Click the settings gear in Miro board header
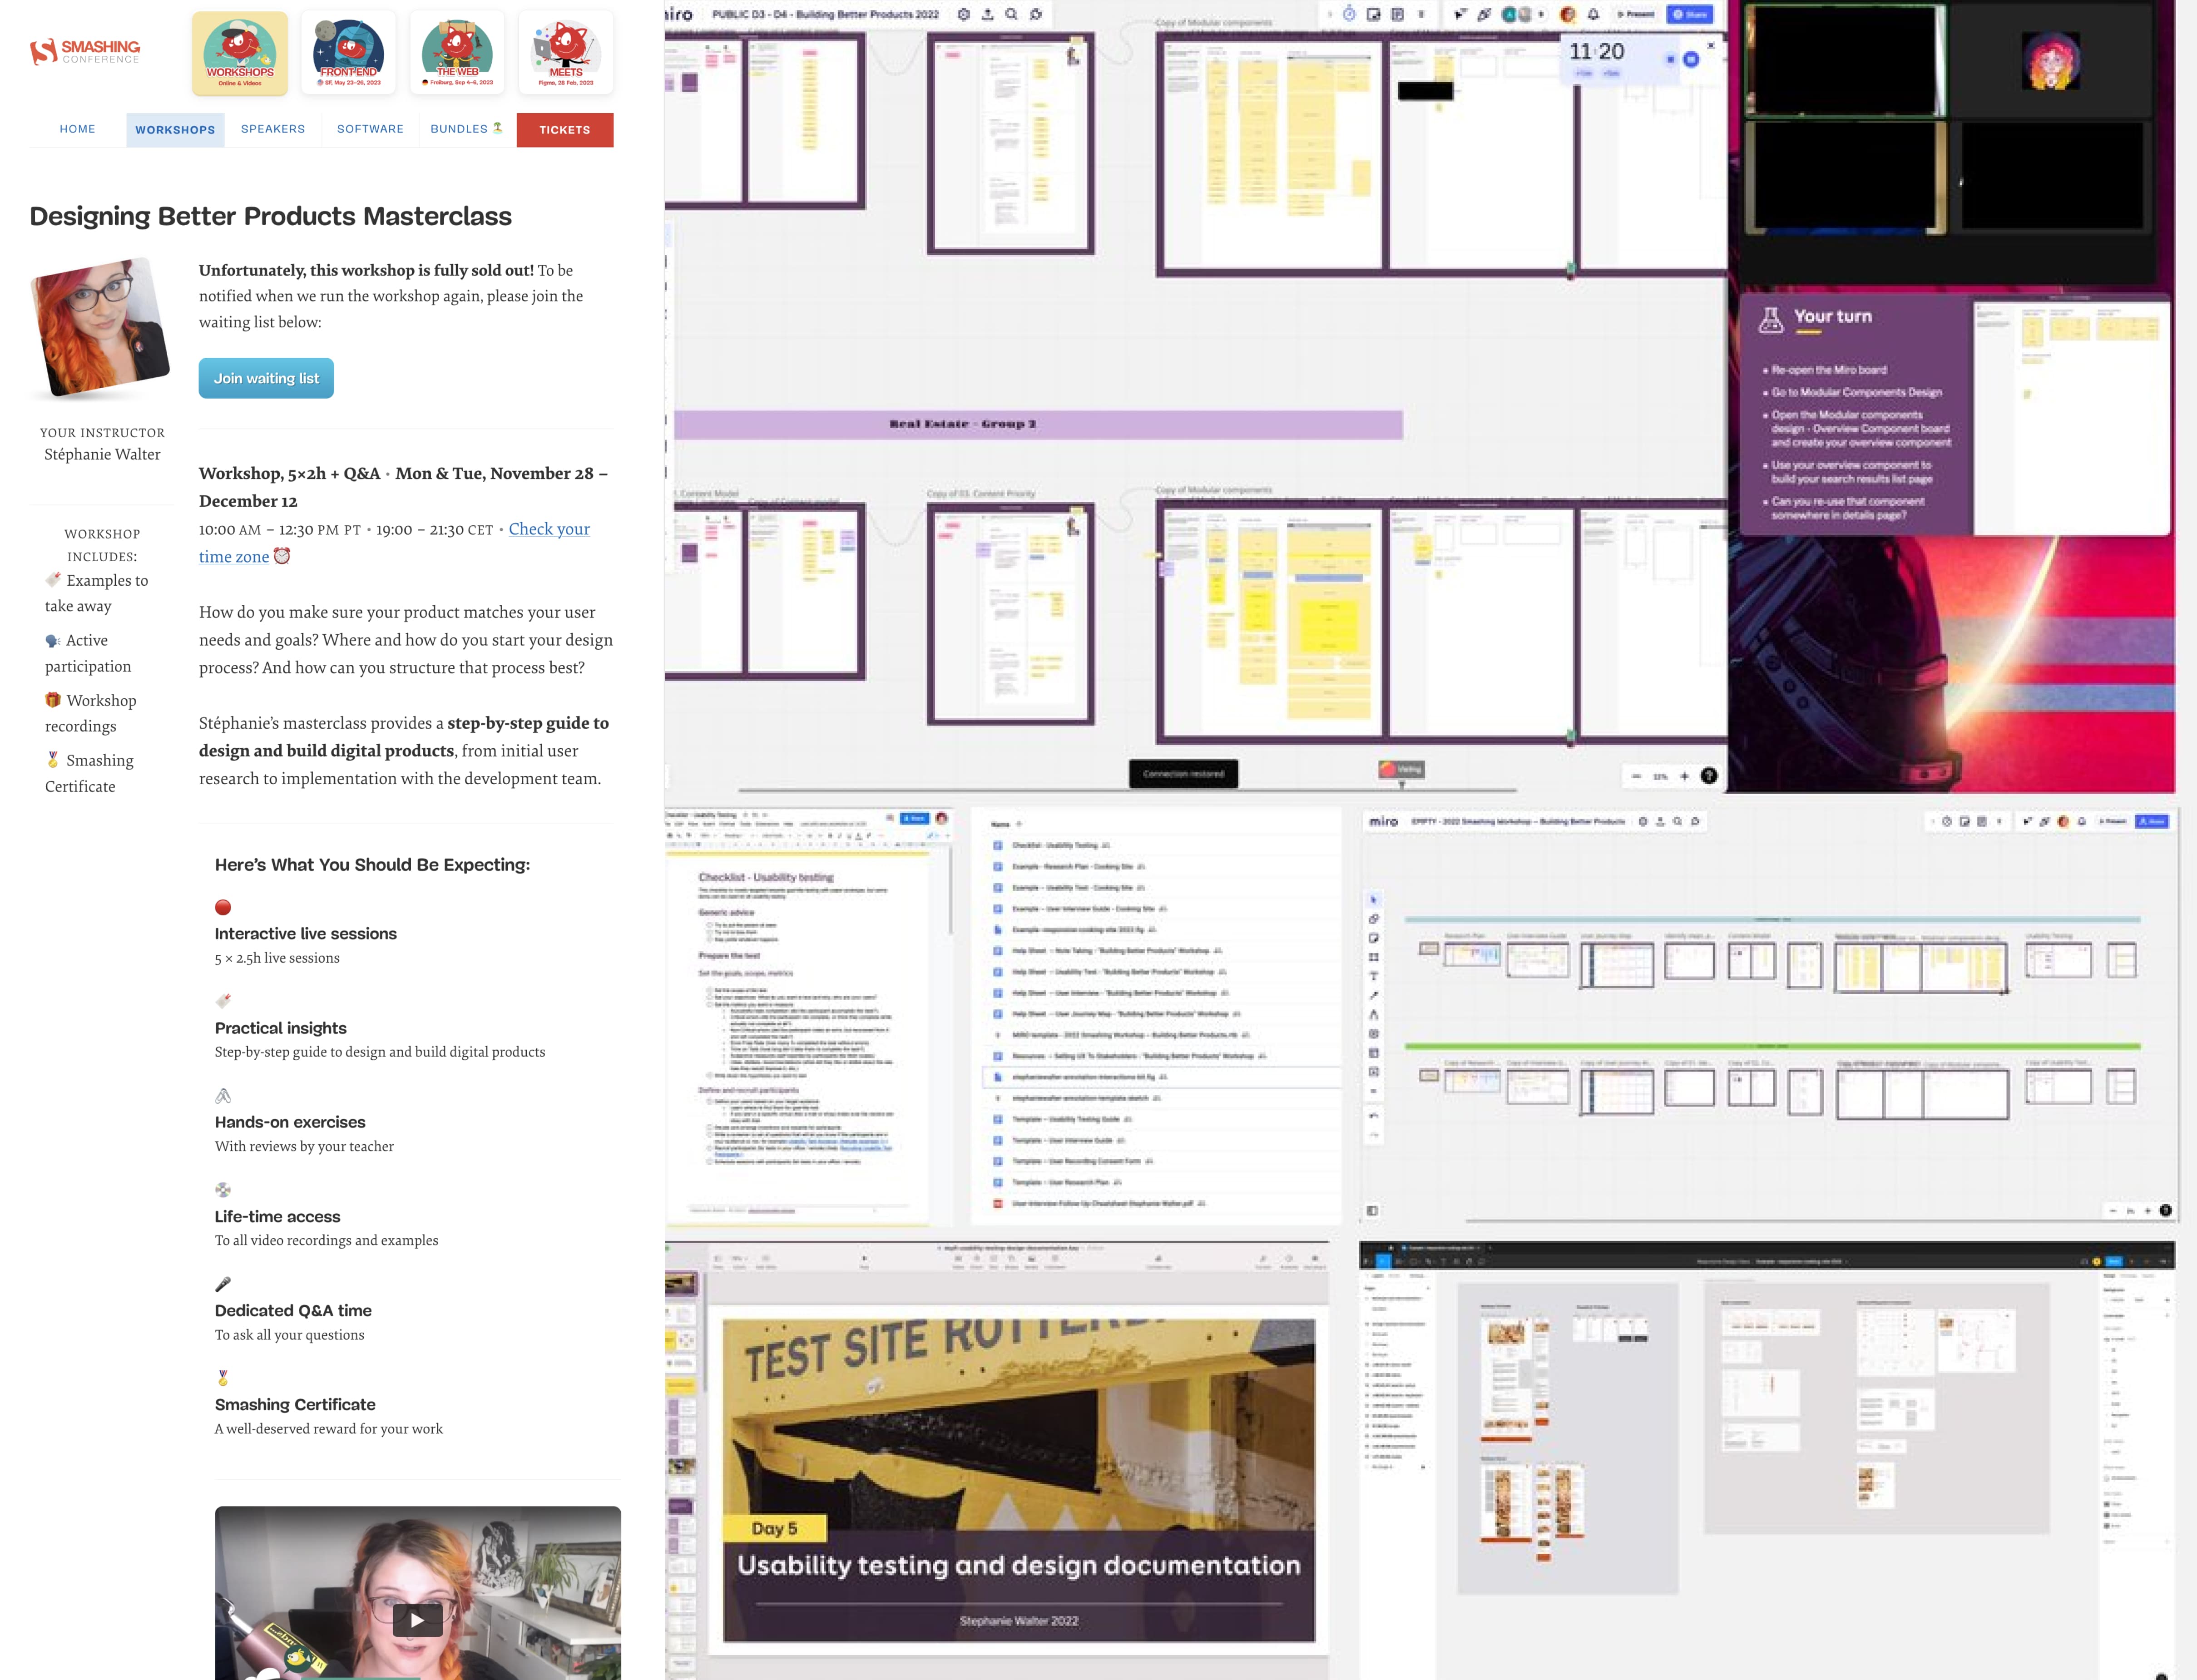 (x=963, y=14)
